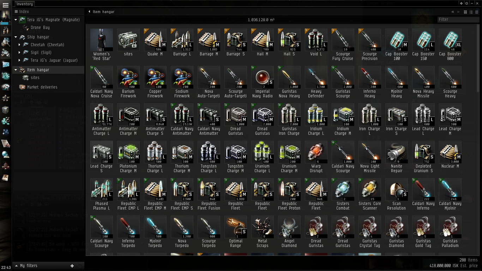This screenshot has height=271, width=482.
Task: Open the sites container in the tree
Action: coord(35,78)
